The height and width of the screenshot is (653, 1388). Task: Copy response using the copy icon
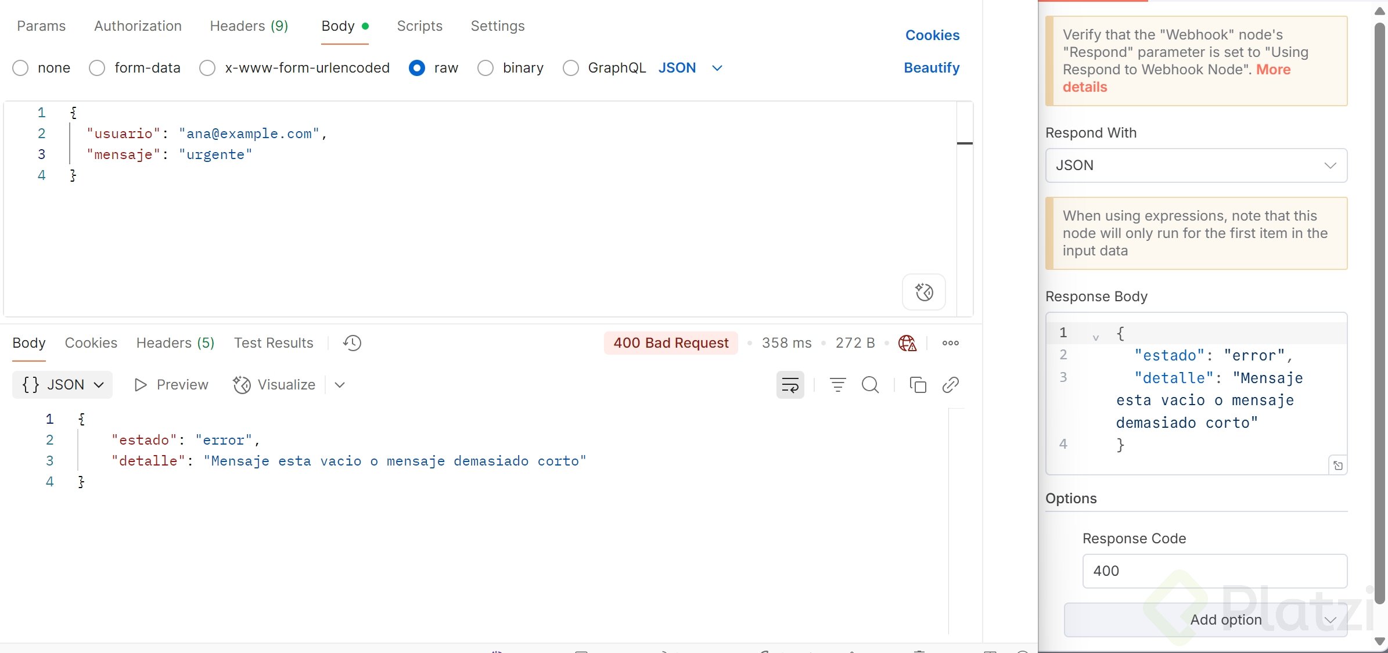click(918, 385)
